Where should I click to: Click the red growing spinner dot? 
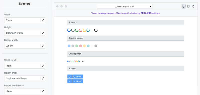[x=80, y=46]
